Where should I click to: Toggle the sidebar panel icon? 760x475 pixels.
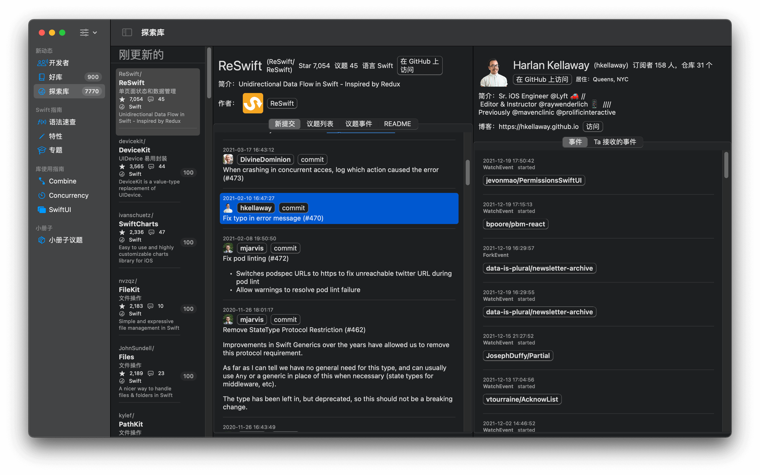(127, 32)
